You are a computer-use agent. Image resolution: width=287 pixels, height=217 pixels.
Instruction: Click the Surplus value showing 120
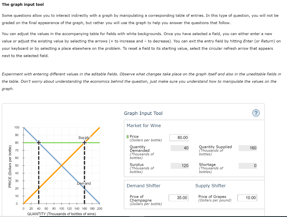point(179,166)
